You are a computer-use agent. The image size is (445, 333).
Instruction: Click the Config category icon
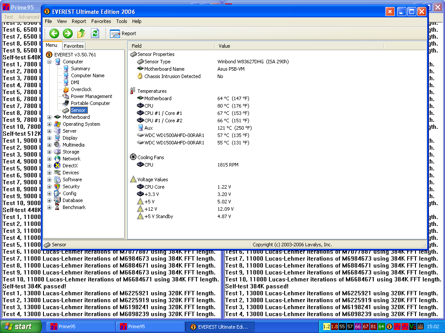(x=57, y=193)
